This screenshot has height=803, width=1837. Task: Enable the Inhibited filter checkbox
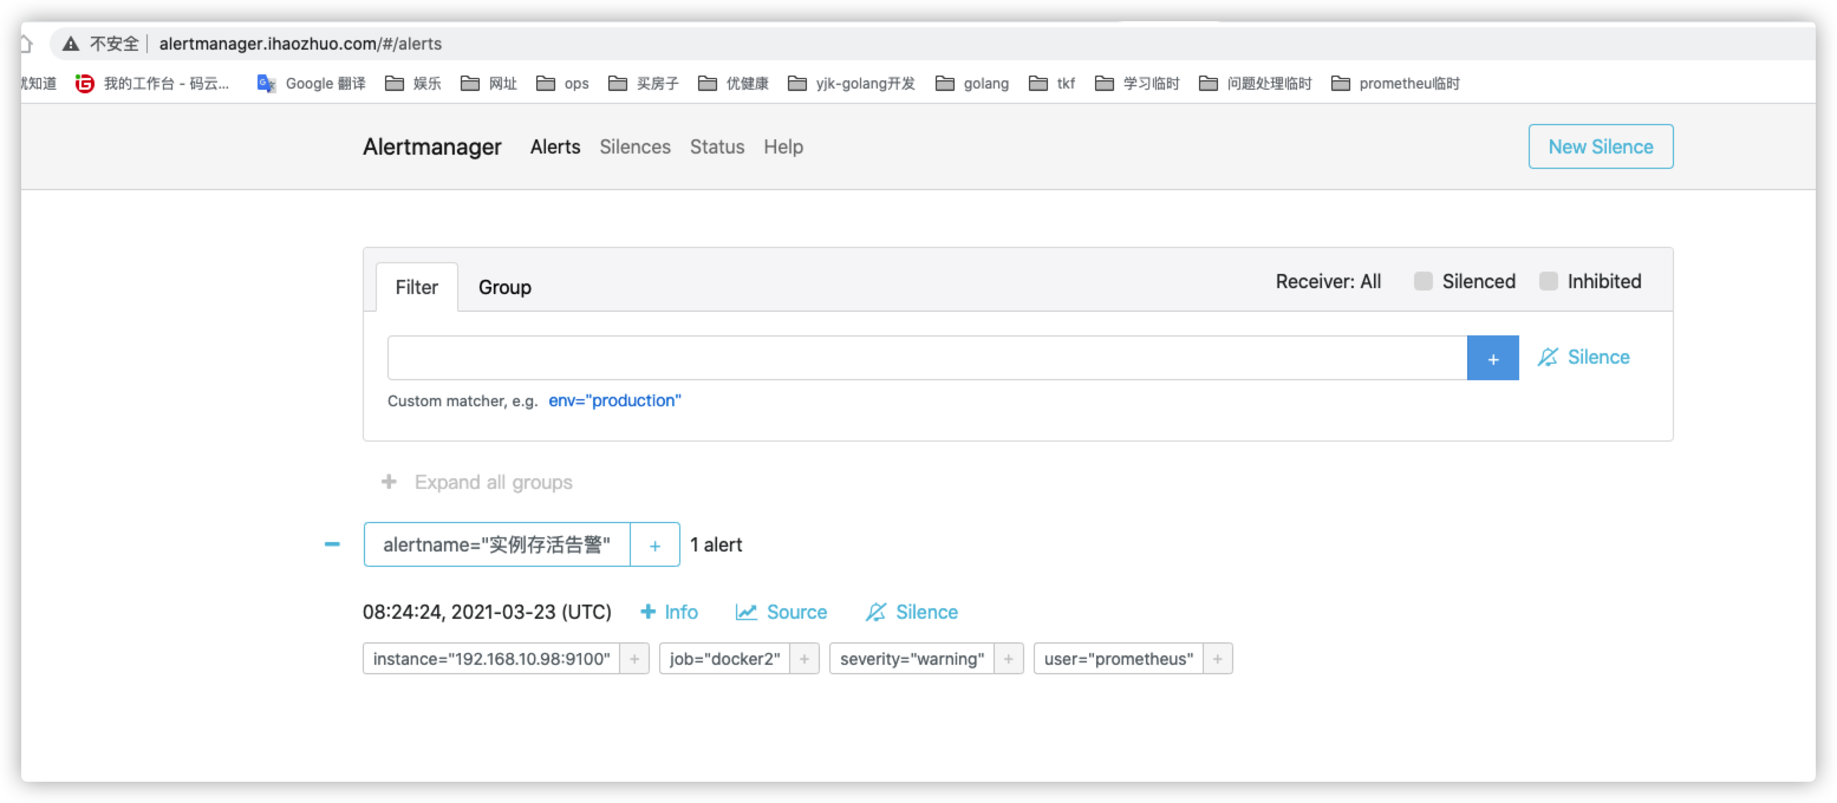pyautogui.click(x=1548, y=281)
